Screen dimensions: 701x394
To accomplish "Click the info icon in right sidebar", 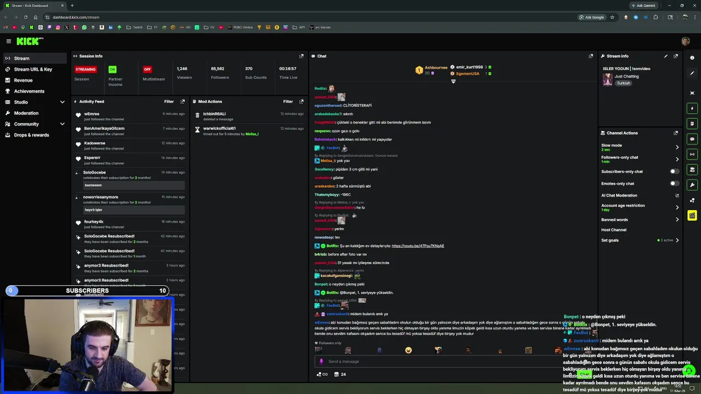I will (692, 57).
